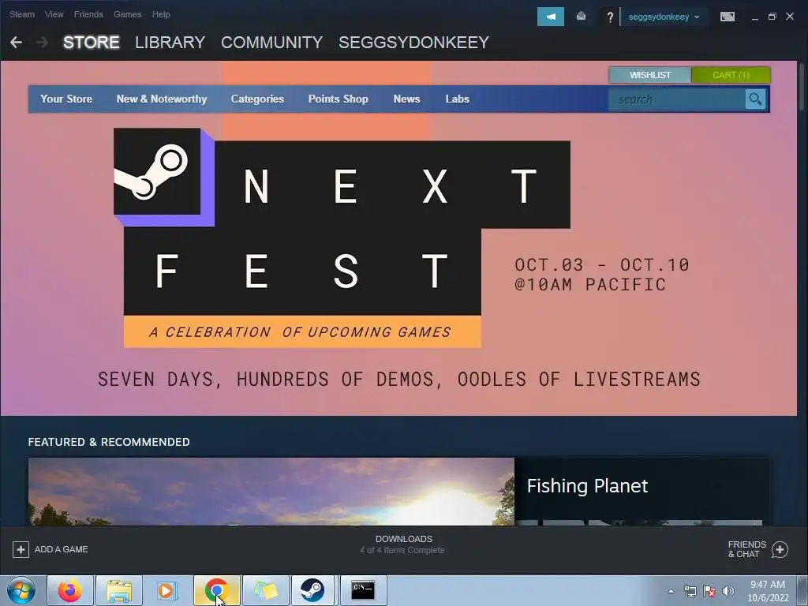Click the '4 of 4 Items Complete' text
Screen dimensions: 808x606
[x=402, y=550]
